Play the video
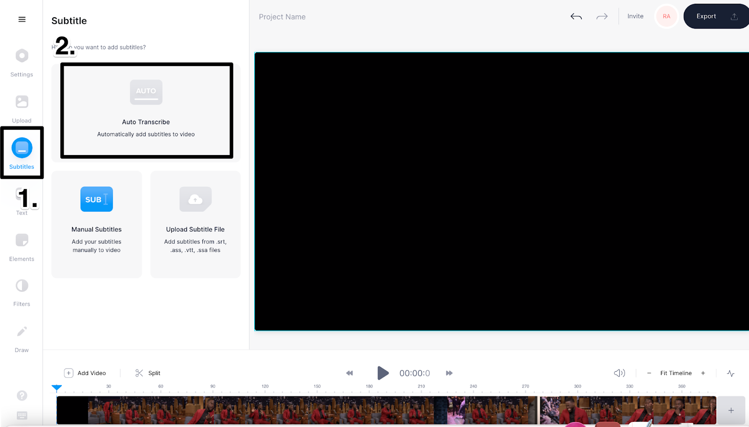This screenshot has width=749, height=427. [x=383, y=373]
